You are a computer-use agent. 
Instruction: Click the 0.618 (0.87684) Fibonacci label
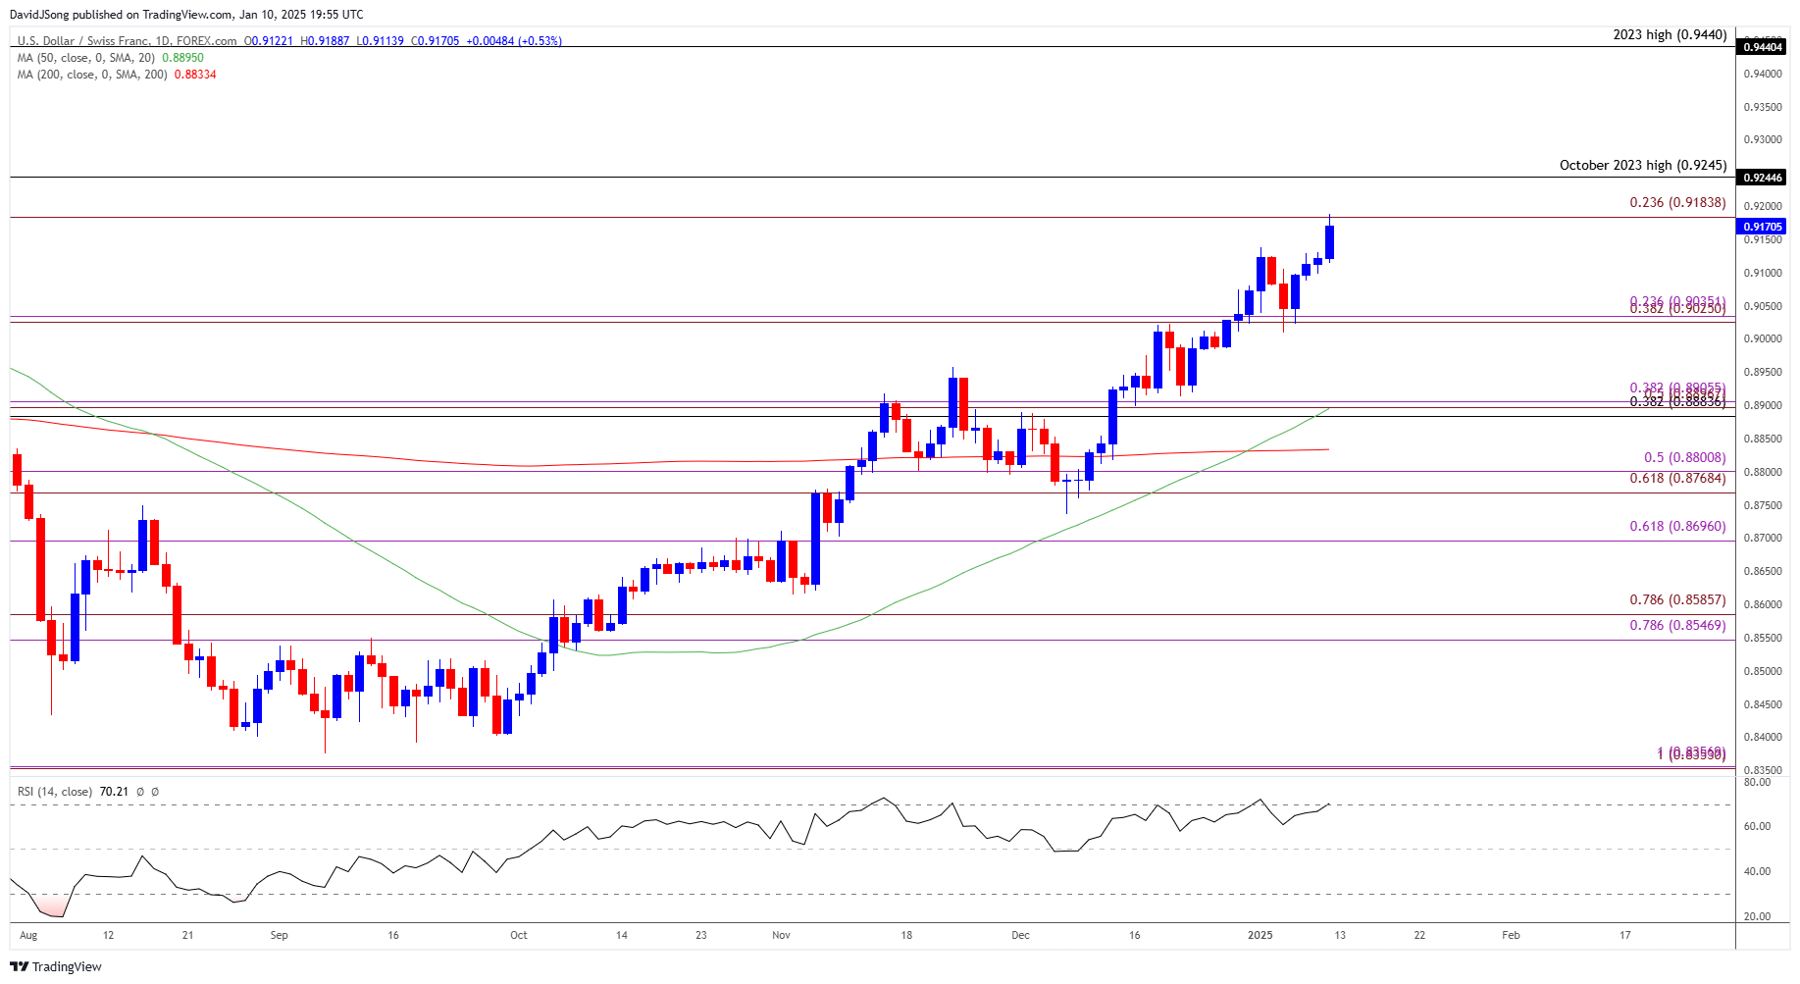[x=1677, y=478]
